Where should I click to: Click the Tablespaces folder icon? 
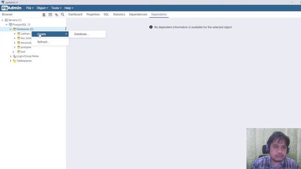coord(15,61)
